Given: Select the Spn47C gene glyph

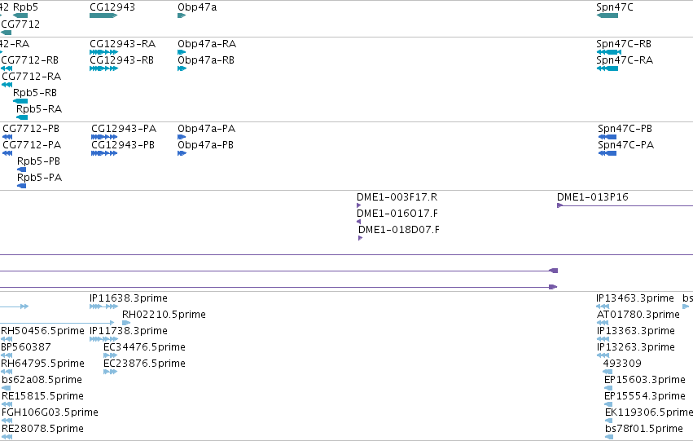Looking at the screenshot, I should click(607, 15).
